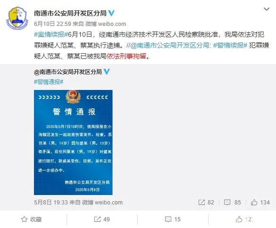The image size is (276, 228).
Task: Open the post timestamp 6月10日 22:59
Action: pos(52,24)
